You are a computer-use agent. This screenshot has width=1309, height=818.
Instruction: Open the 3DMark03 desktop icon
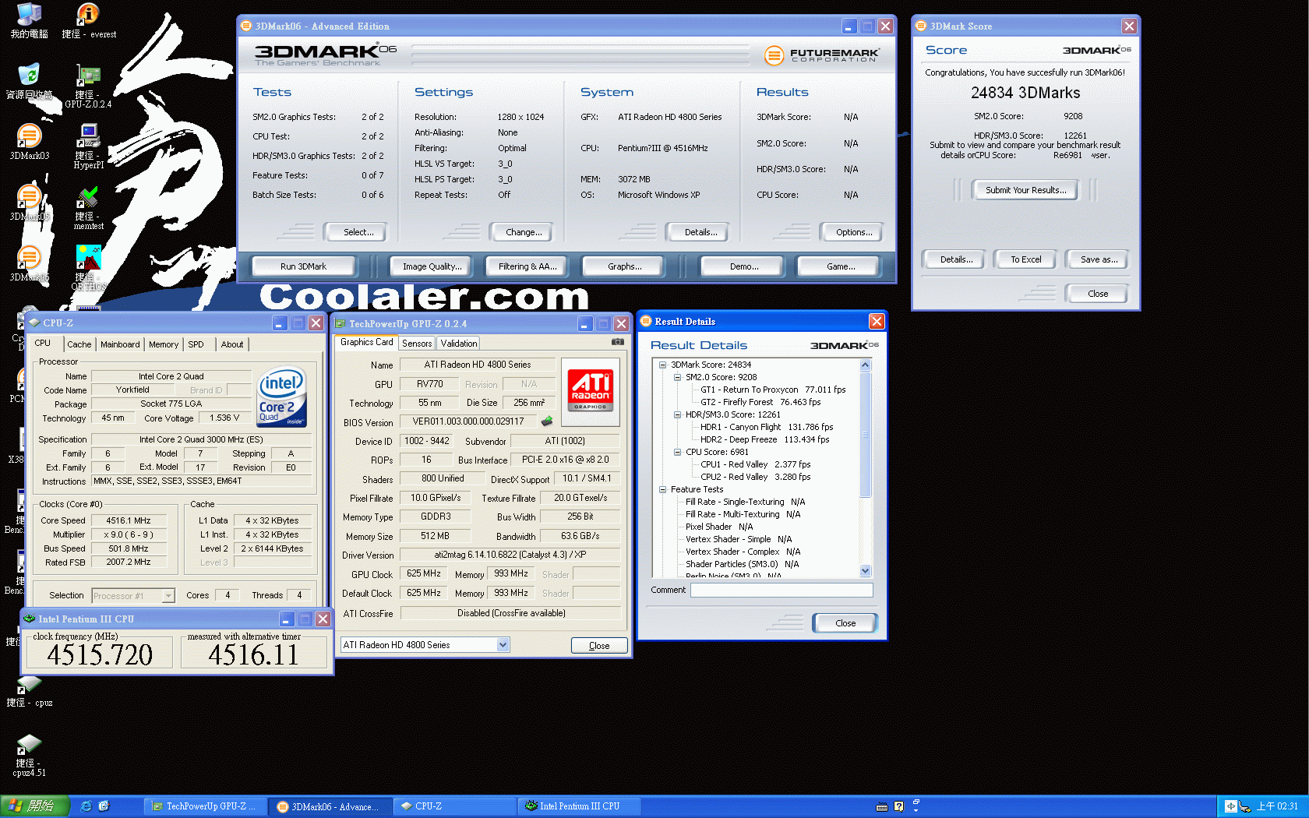click(29, 142)
